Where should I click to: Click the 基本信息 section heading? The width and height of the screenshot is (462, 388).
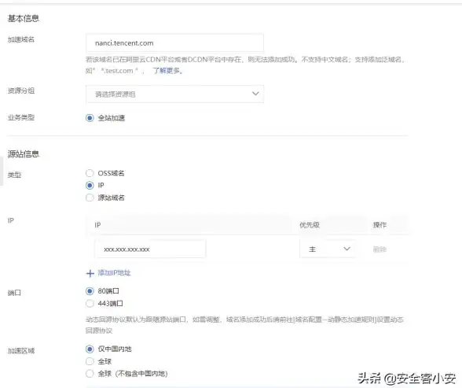pyautogui.click(x=24, y=19)
